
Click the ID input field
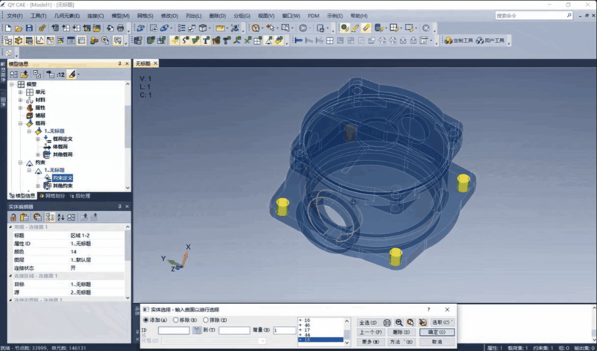(x=173, y=330)
